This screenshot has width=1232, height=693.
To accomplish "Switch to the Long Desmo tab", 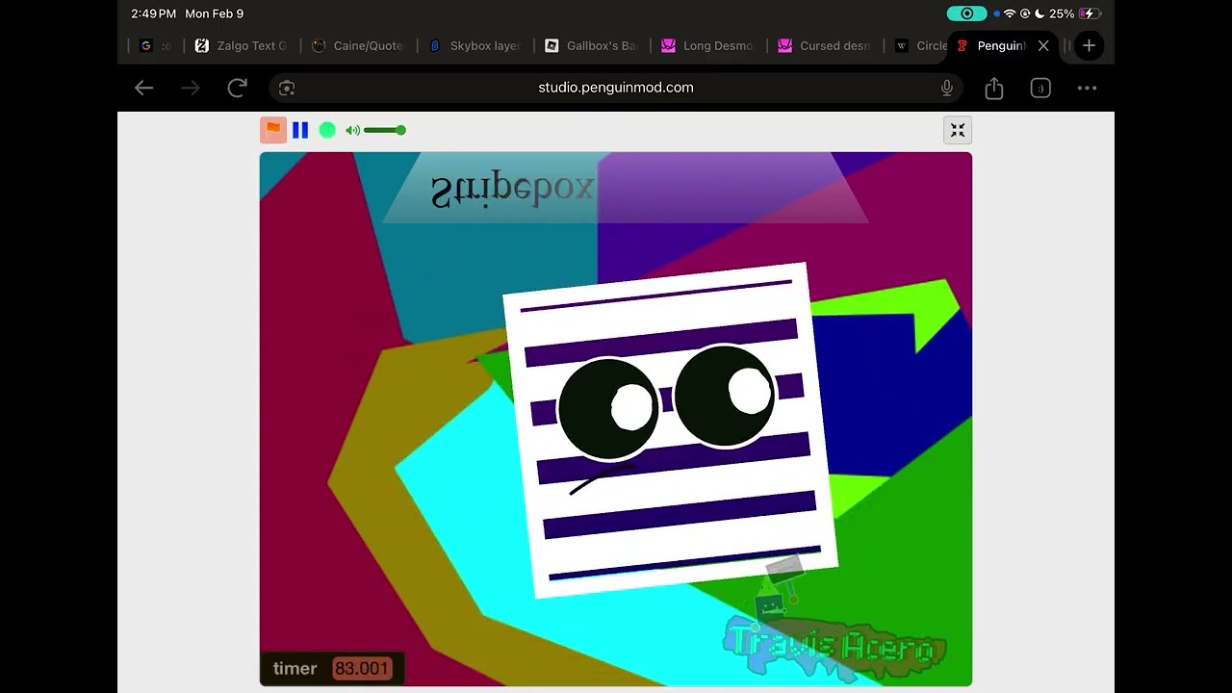I will (x=708, y=45).
